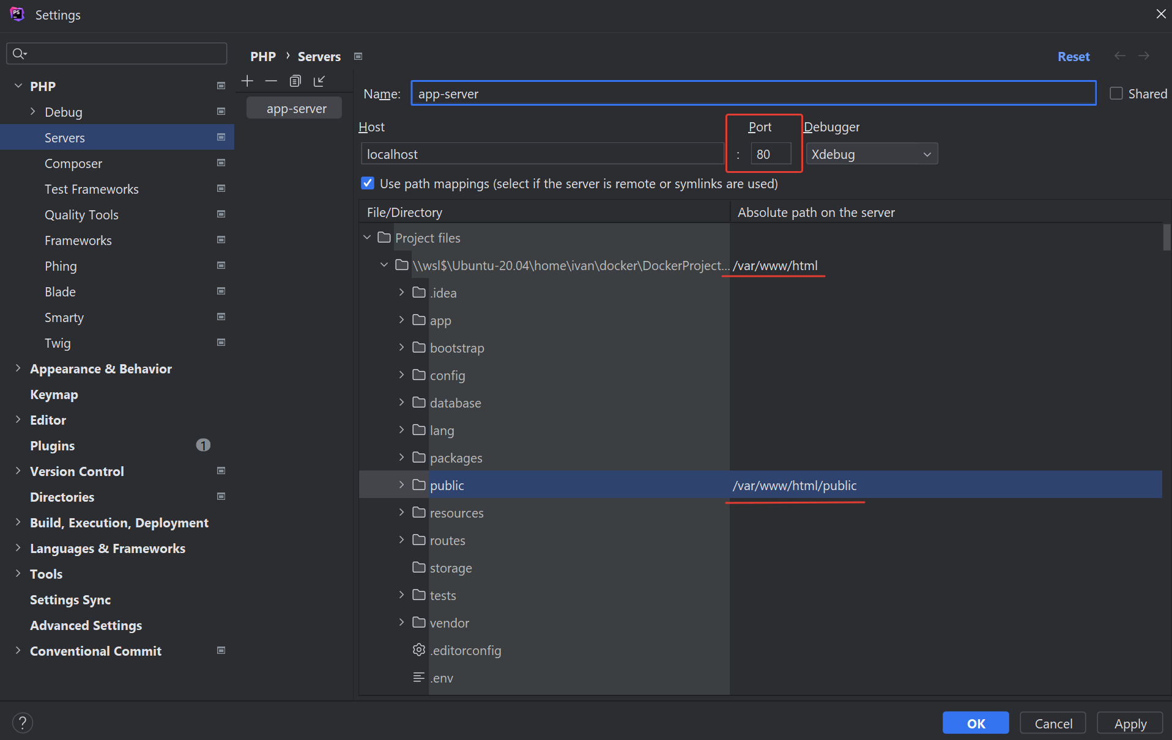
Task: Collapse the PHP settings section
Action: point(18,86)
